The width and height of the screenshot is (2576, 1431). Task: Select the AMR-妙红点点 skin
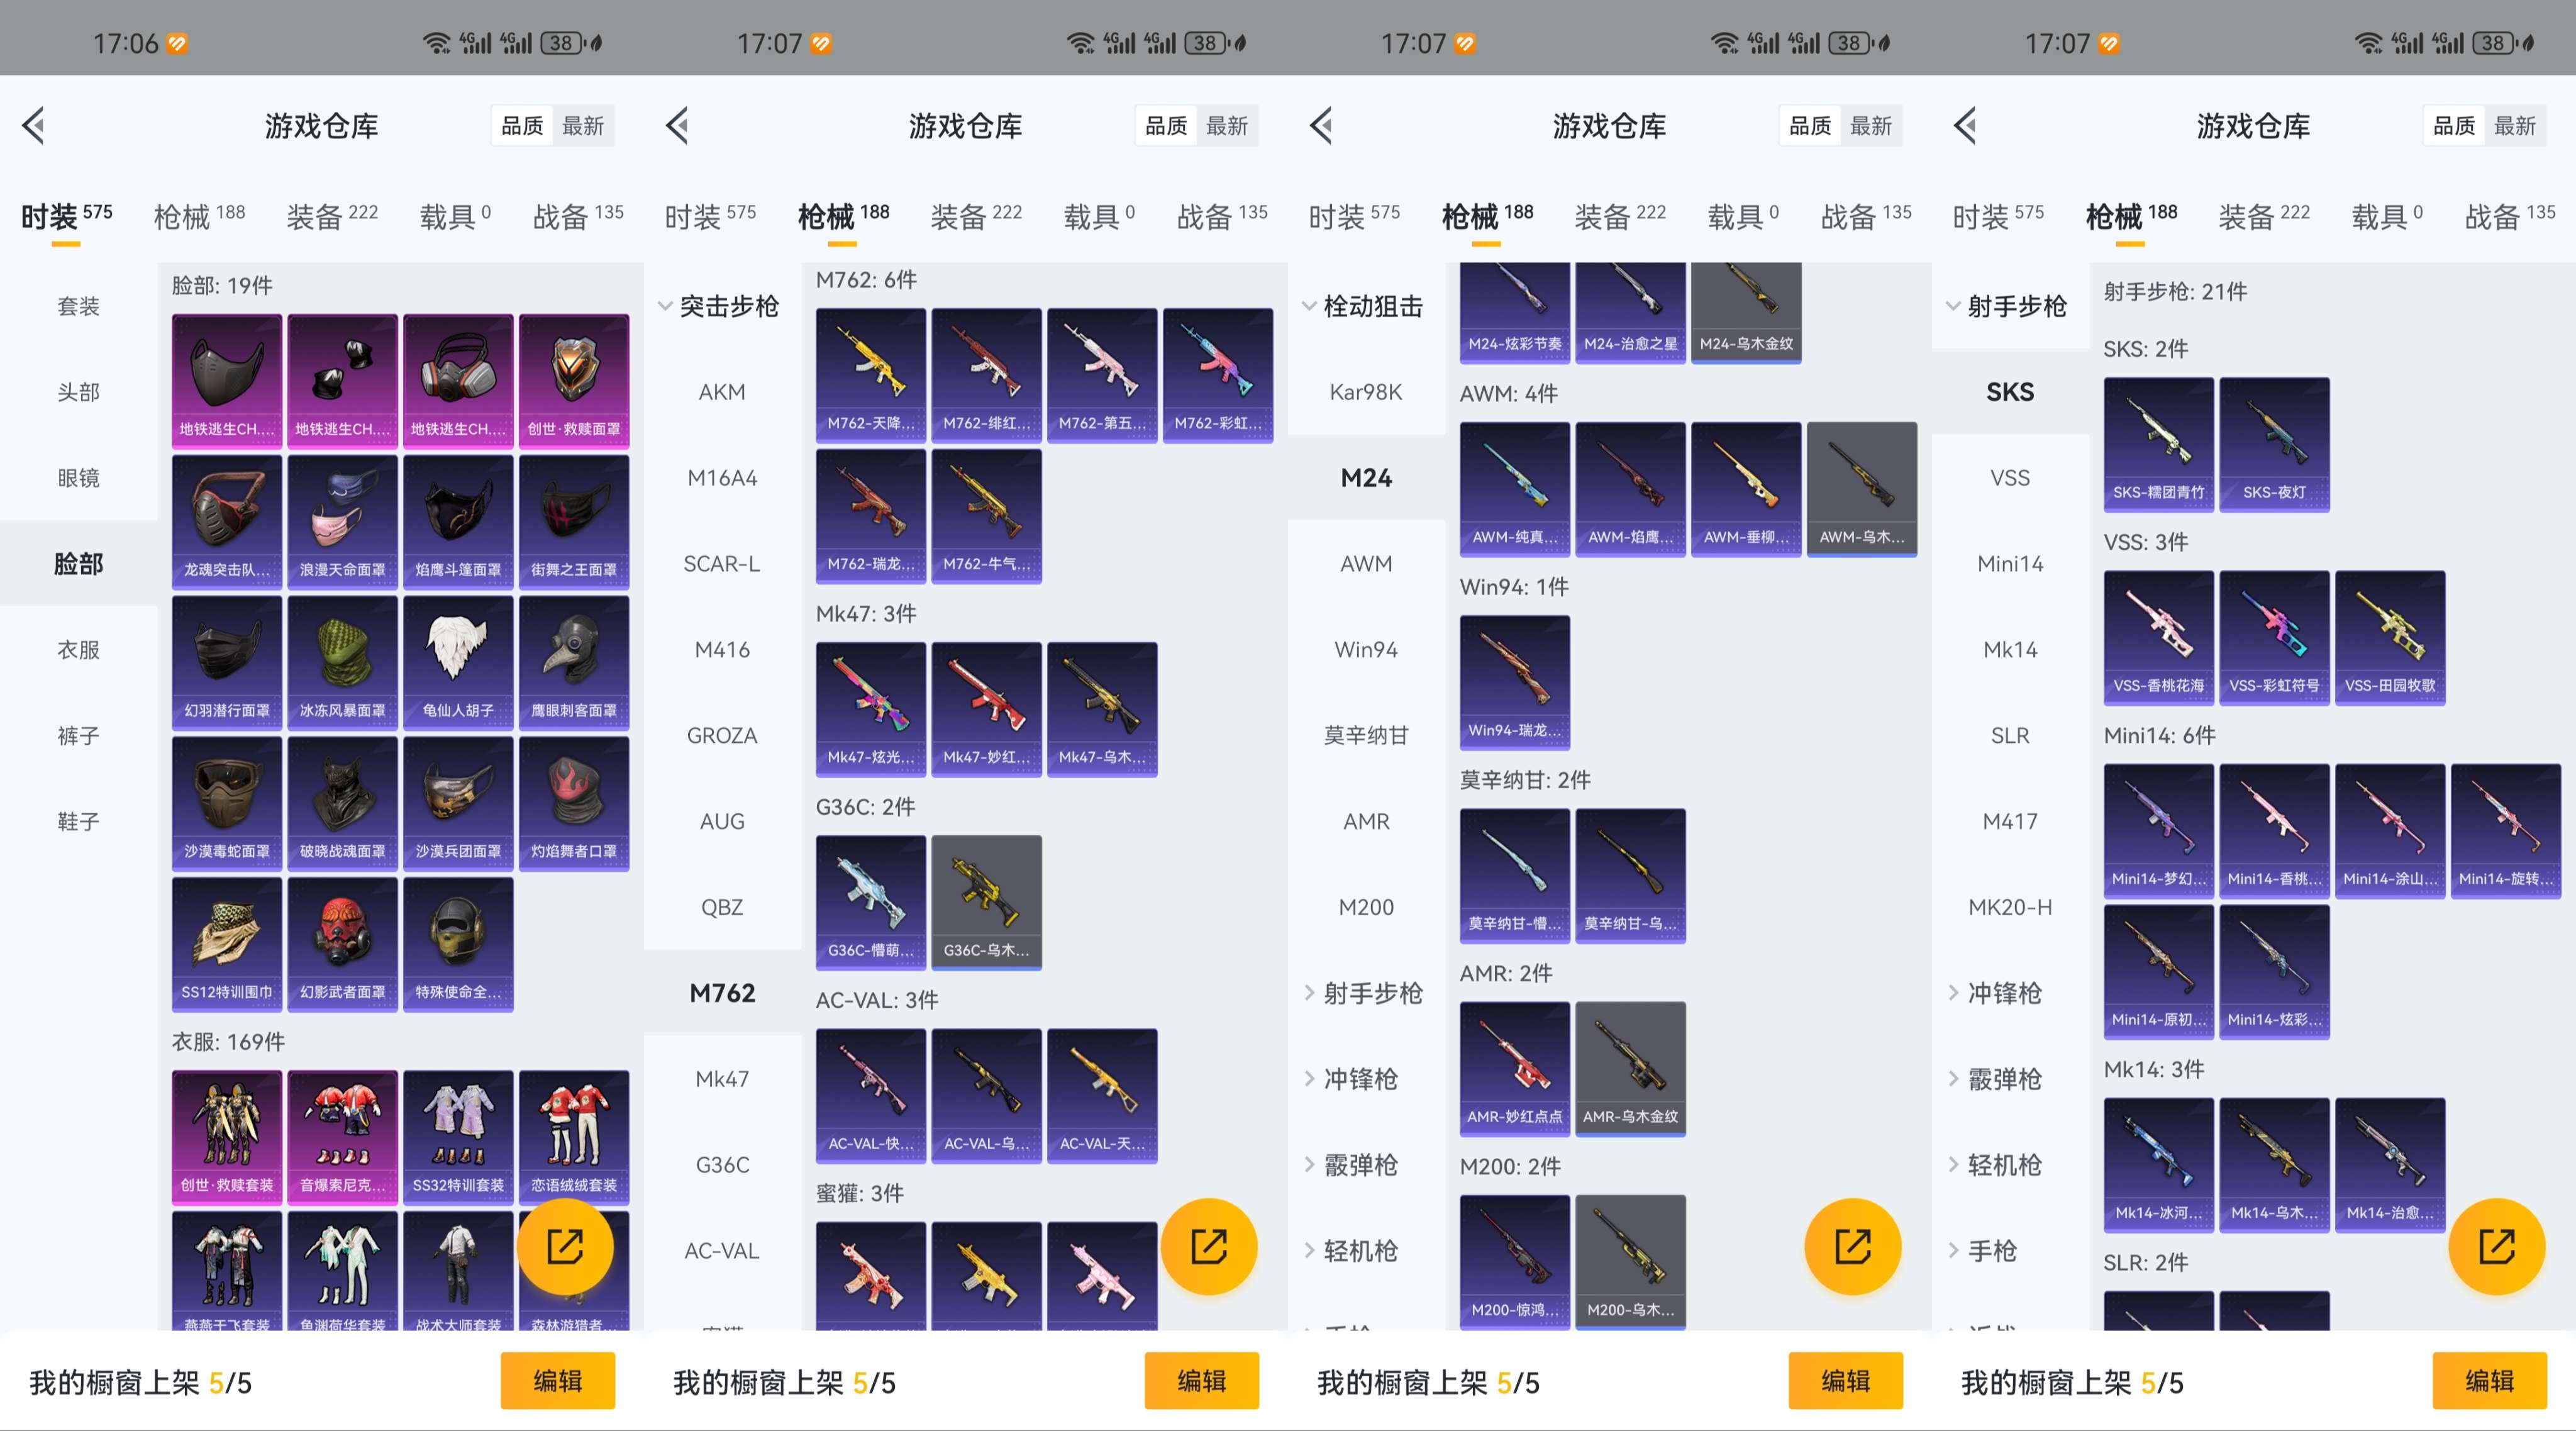pyautogui.click(x=1515, y=1068)
